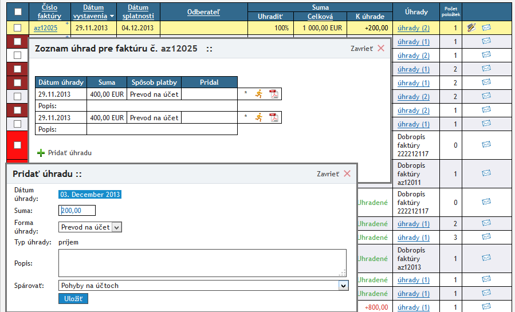Click the envelope icon in the Dobropis faktúry az12011 row
Image resolution: width=515 pixels, height=312 pixels.
486,173
